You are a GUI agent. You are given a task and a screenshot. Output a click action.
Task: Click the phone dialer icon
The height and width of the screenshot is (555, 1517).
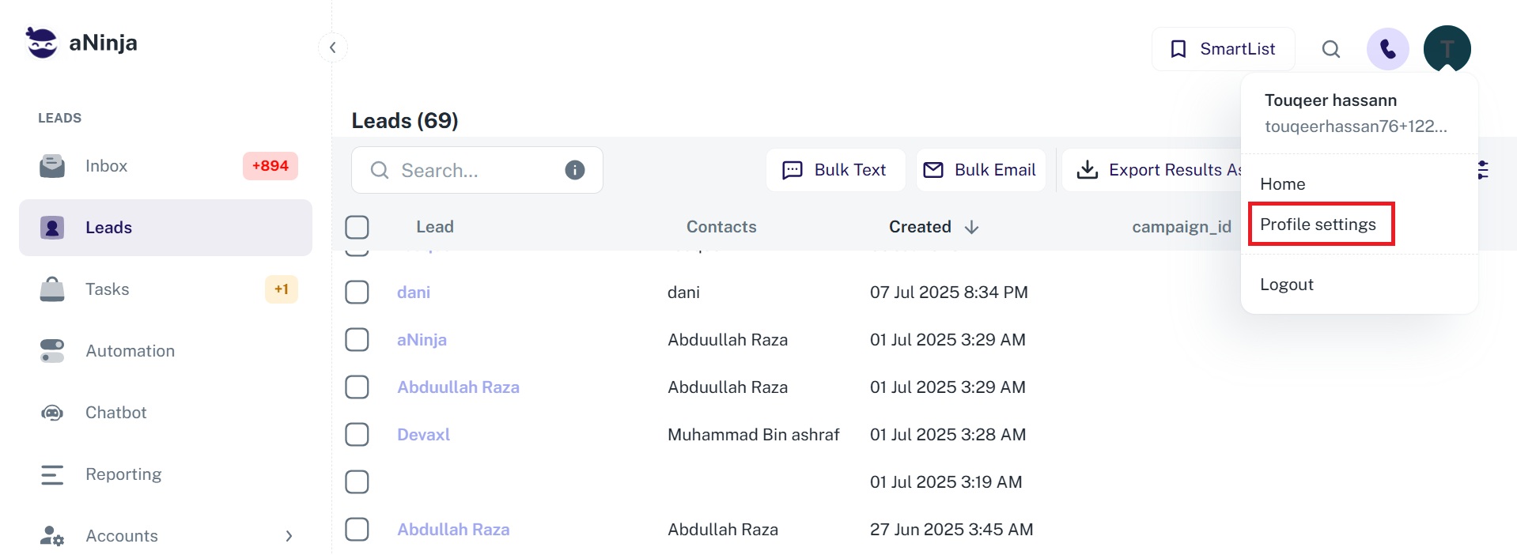coord(1387,49)
